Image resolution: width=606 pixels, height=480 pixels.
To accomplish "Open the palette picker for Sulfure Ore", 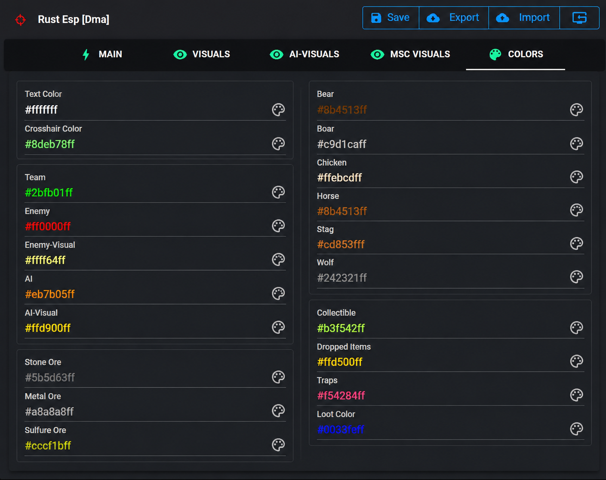I will pyautogui.click(x=278, y=445).
